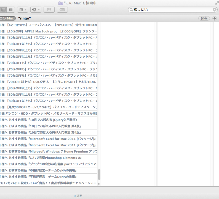Click the 保存 button
This screenshot has width=219, height=199.
pyautogui.click(x=204, y=18)
